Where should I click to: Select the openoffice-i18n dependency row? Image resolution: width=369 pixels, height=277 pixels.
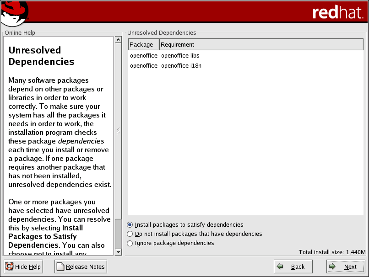point(181,66)
